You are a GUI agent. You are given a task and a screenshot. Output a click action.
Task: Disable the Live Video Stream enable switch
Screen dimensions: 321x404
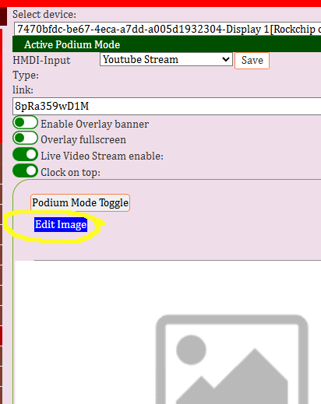25,155
